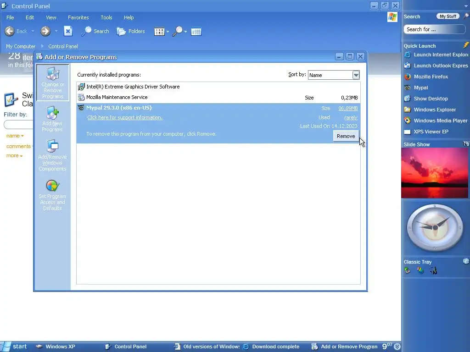Open the Edit menu

coord(30,17)
